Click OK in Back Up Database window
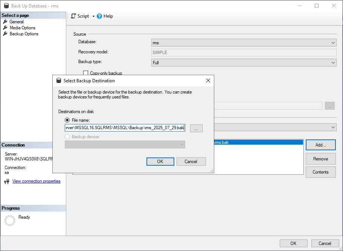This screenshot has width=343, height=251. [293, 243]
